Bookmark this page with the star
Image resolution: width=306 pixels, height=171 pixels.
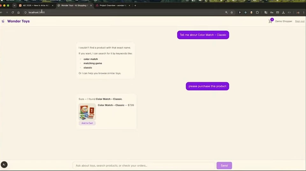(232, 12)
